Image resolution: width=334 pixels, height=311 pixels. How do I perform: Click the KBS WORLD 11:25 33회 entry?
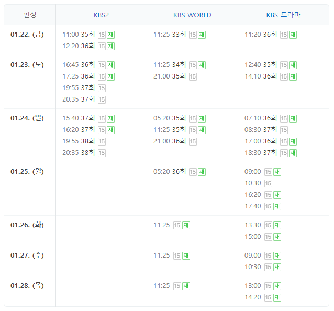pyautogui.click(x=170, y=35)
